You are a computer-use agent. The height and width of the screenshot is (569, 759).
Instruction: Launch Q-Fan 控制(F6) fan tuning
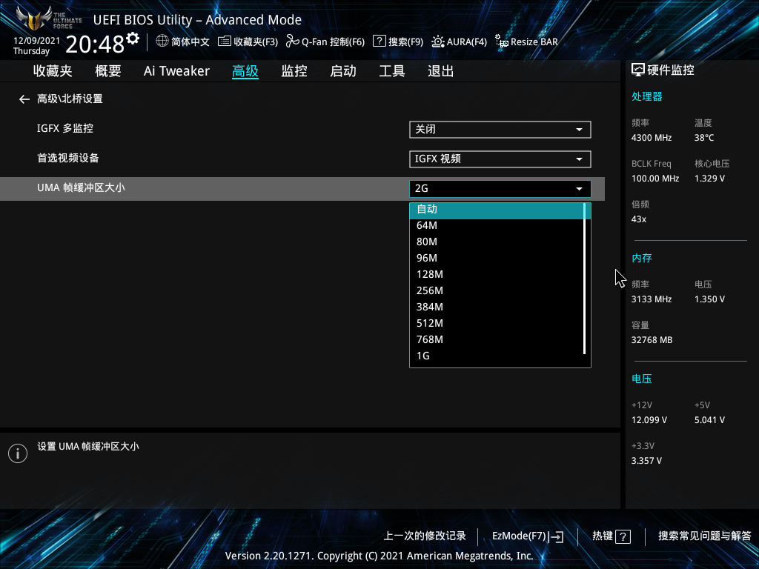click(x=326, y=42)
